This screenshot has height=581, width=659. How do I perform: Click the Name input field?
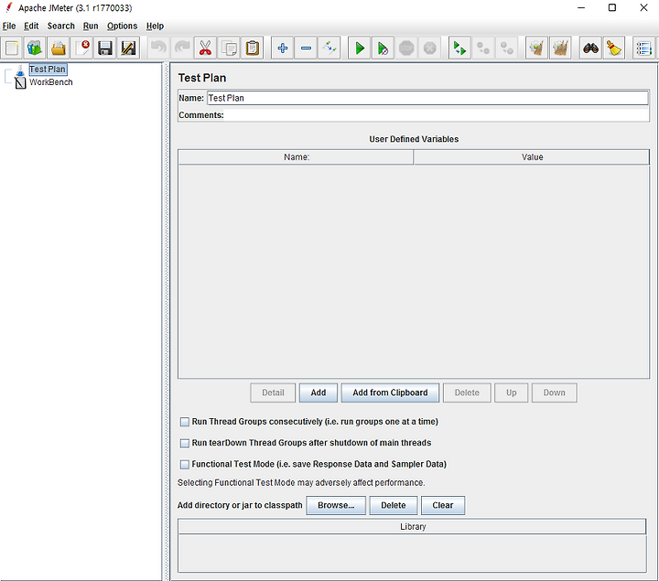427,98
